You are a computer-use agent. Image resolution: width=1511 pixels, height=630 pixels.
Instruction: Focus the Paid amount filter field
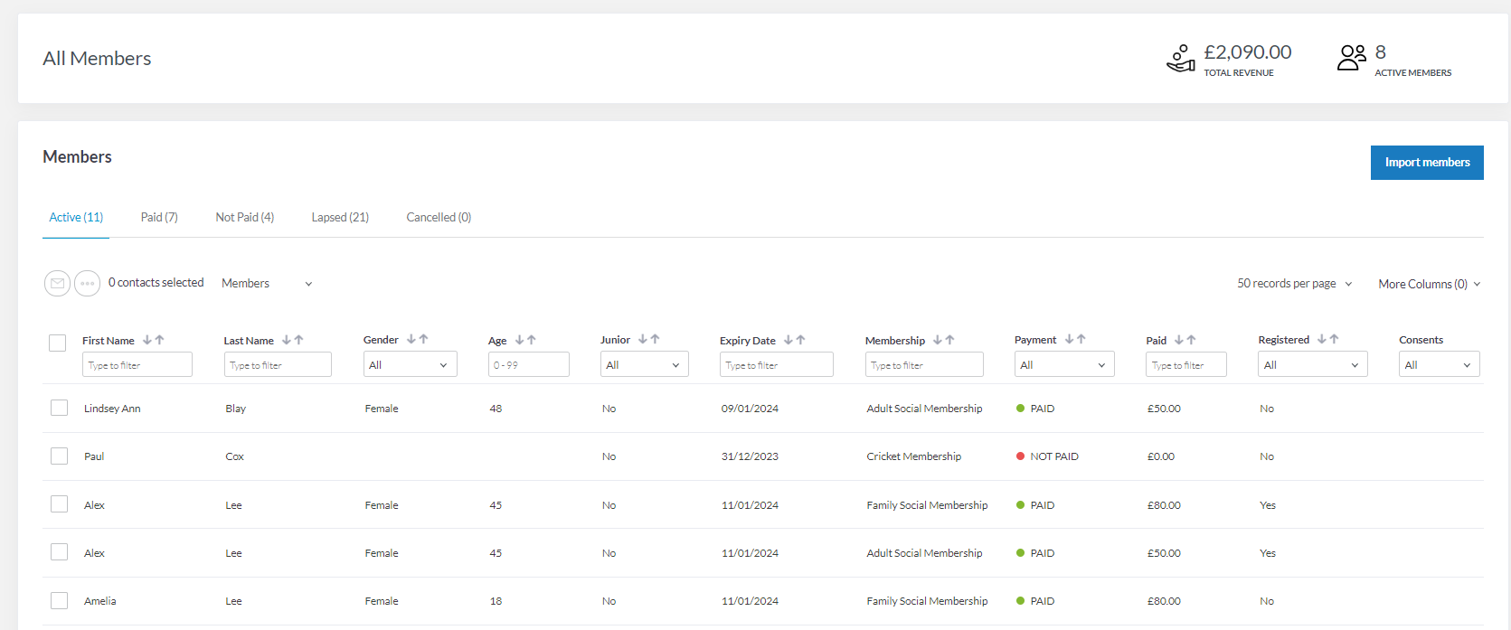coord(1186,364)
